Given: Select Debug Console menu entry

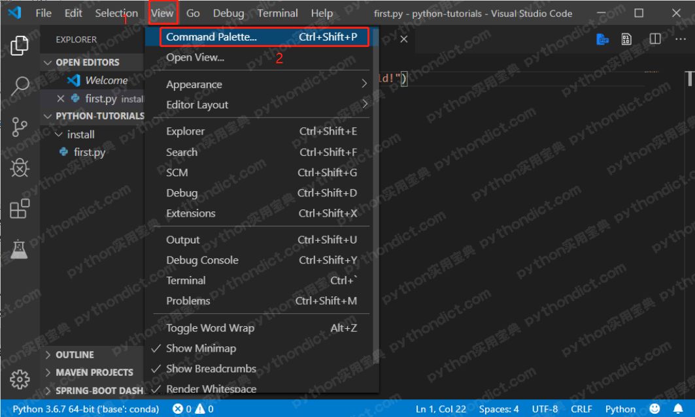Looking at the screenshot, I should [x=262, y=260].
